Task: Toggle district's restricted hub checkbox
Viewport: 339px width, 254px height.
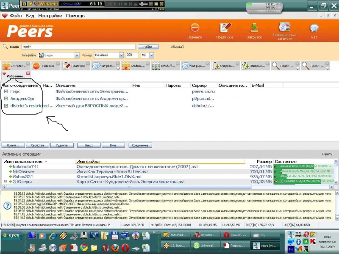Action: 6,106
